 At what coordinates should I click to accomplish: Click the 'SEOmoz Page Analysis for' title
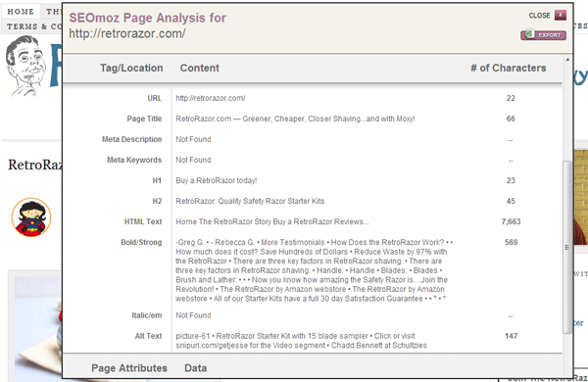click(147, 18)
